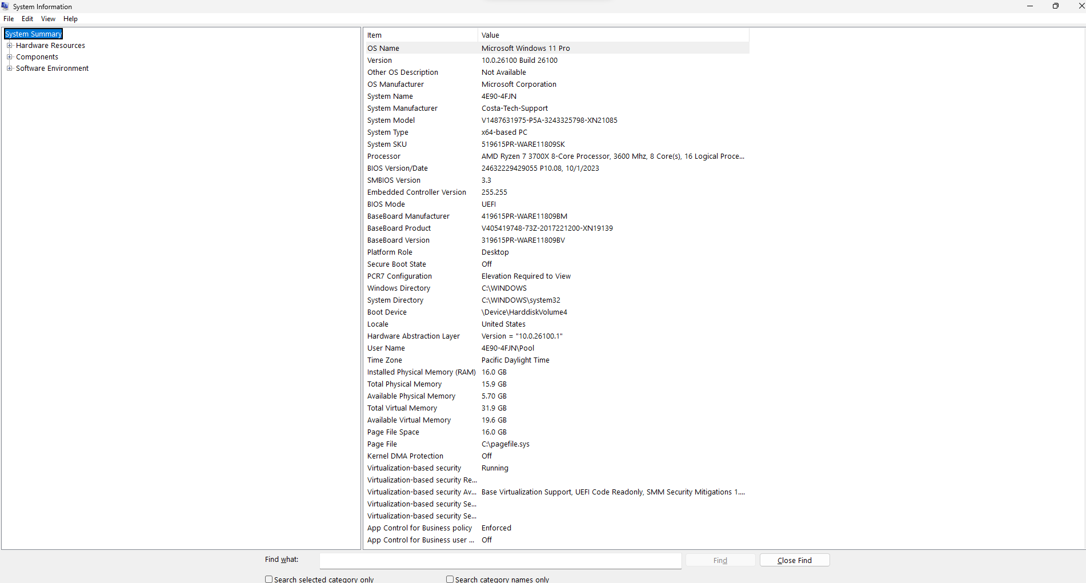Select the BIOS Version/Date row
This screenshot has width=1086, height=583.
(x=556, y=168)
